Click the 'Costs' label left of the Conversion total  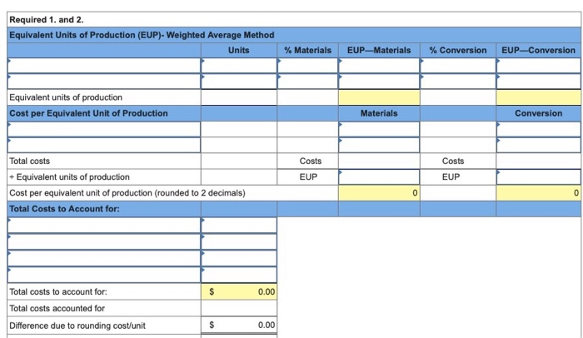453,161
